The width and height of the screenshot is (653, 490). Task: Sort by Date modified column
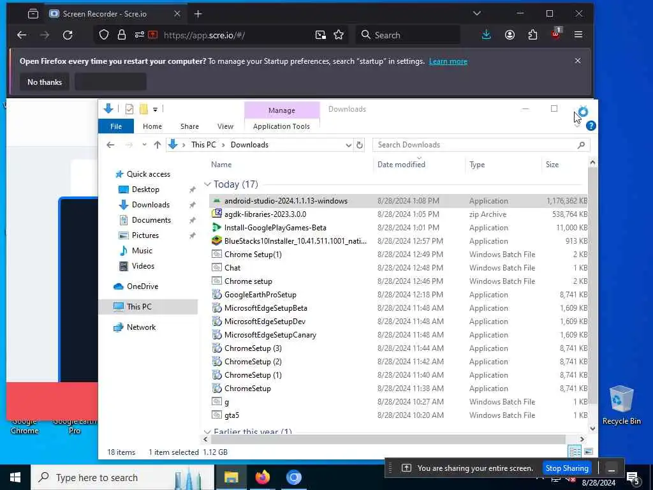click(401, 165)
